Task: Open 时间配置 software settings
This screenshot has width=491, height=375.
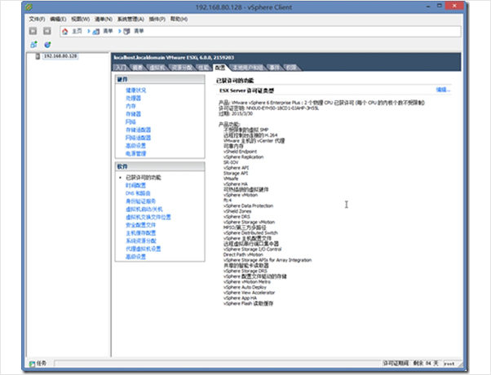Action: (136, 185)
